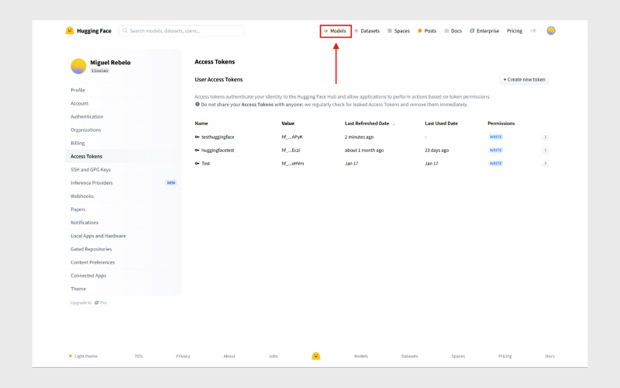This screenshot has width=620, height=388.
Task: Open SSH and GPG Keys settings
Action: tap(91, 169)
